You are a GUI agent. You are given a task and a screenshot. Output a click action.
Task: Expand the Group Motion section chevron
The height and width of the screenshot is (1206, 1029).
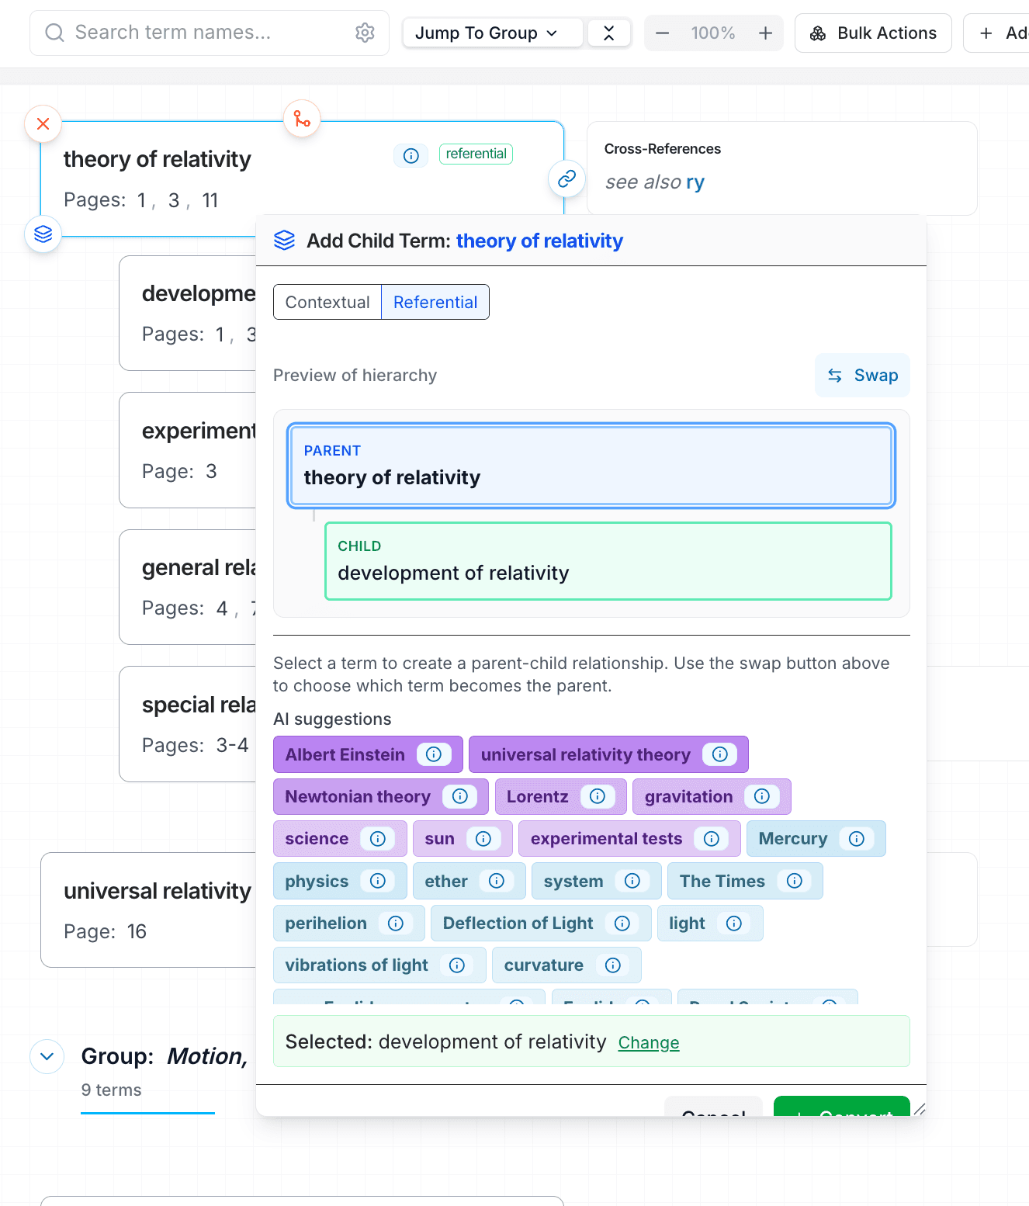point(47,1056)
